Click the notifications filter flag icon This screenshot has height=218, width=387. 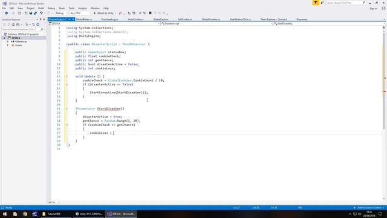[x=316, y=2]
